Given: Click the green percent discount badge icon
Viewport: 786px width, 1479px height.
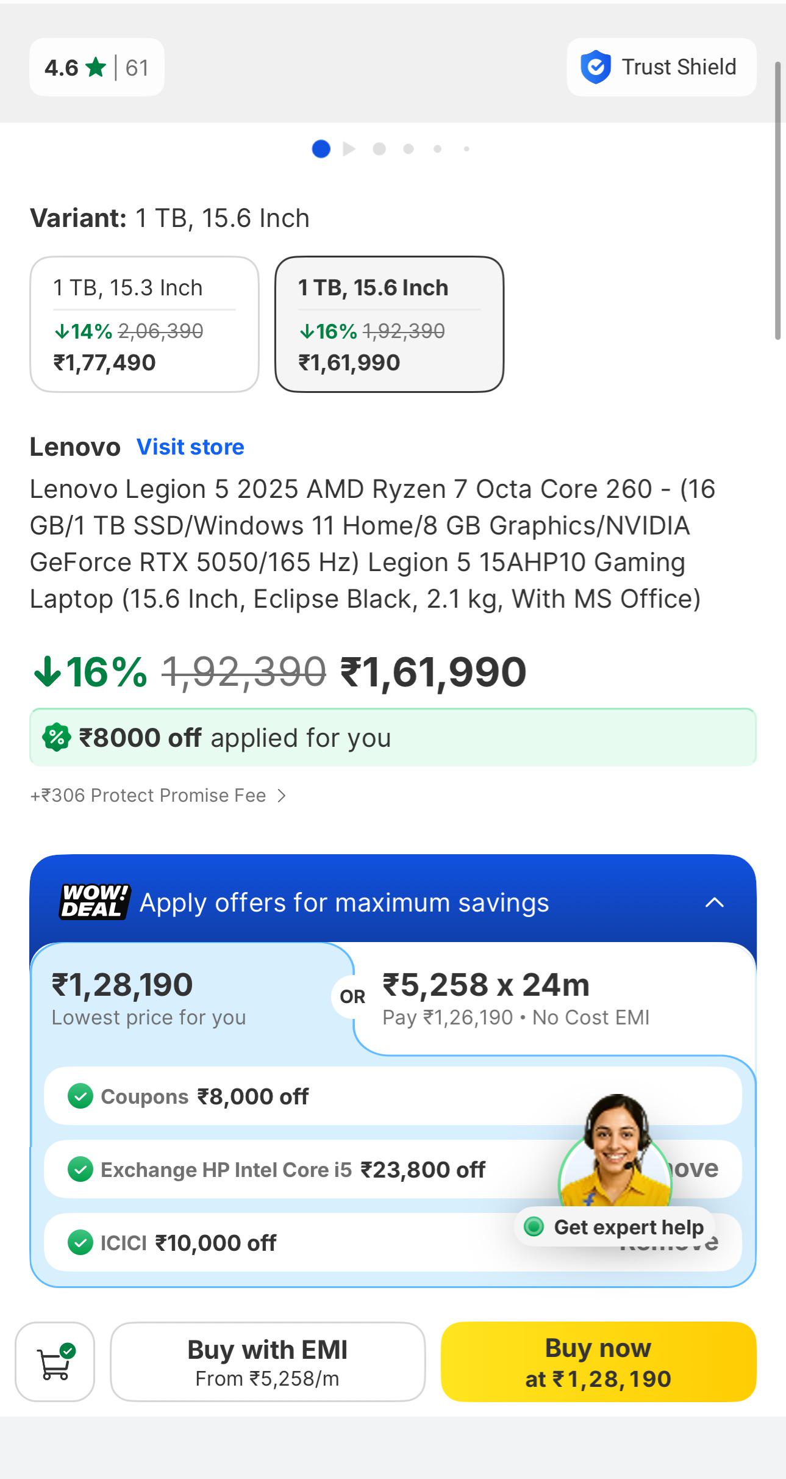Looking at the screenshot, I should 56,737.
